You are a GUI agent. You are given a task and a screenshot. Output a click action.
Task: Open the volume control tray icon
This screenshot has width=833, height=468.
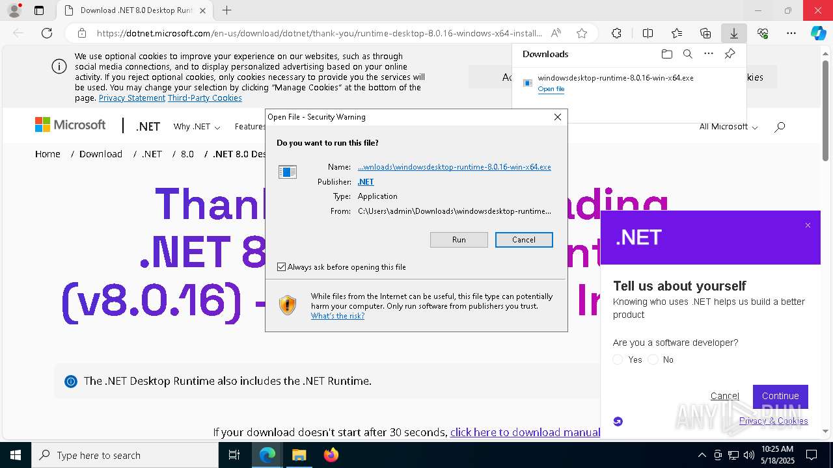(x=748, y=455)
